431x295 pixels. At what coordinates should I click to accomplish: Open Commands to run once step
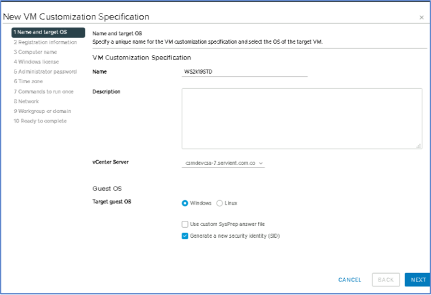tap(44, 92)
